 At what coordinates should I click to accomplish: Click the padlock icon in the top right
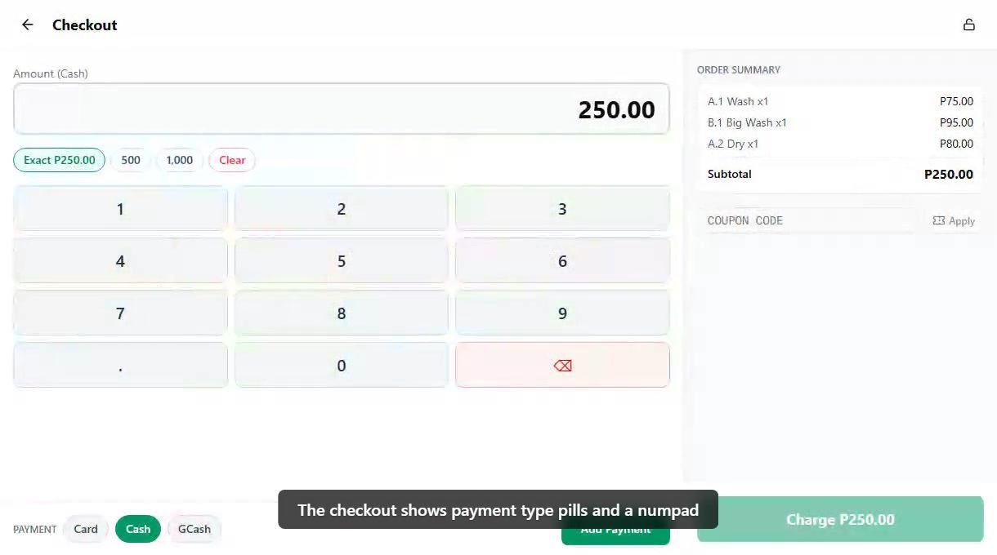point(969,24)
